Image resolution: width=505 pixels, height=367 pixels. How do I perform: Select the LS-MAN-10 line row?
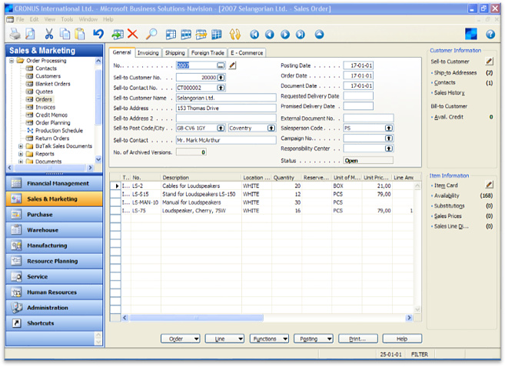tap(261, 202)
